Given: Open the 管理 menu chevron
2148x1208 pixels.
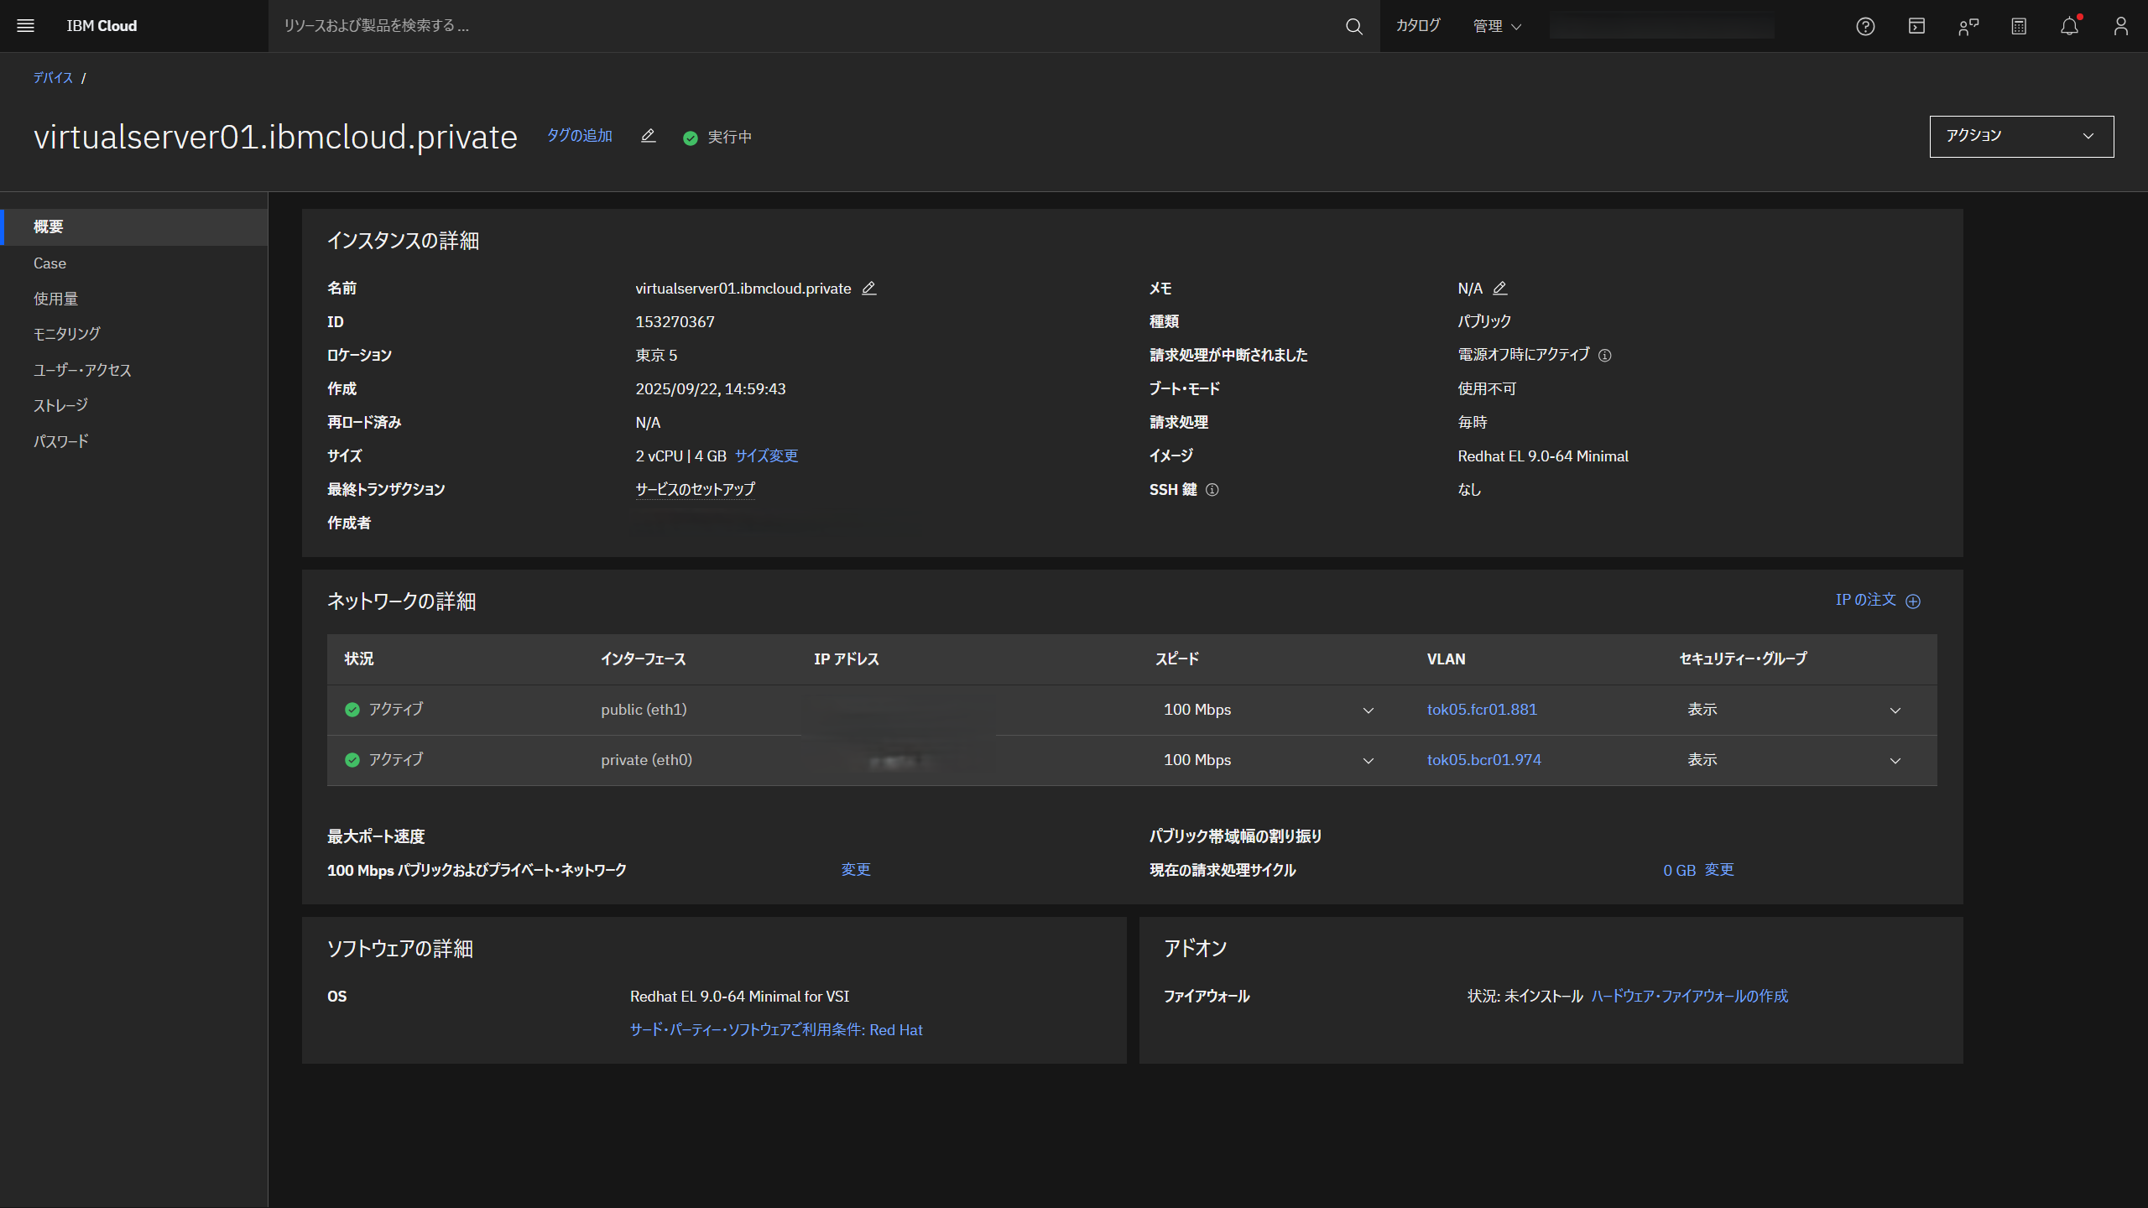Looking at the screenshot, I should [1516, 26].
